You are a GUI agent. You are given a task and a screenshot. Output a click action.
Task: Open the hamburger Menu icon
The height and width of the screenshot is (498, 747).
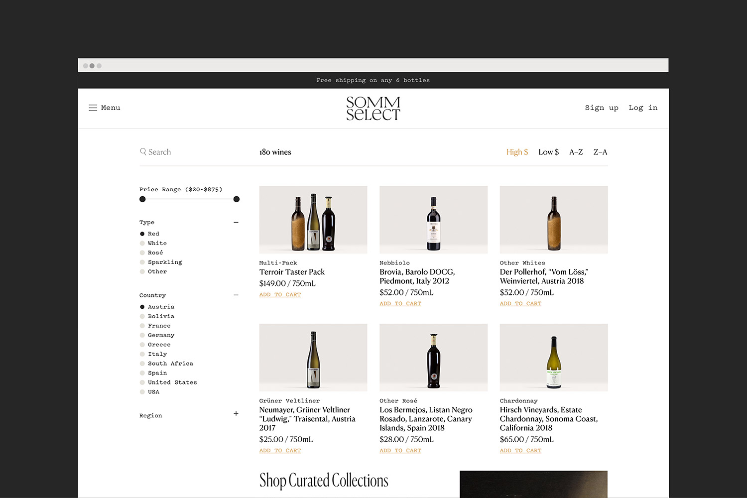93,108
